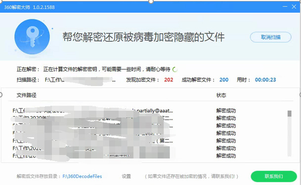Click the green 联系我们 button
Image resolution: width=301 pixels, height=185 pixels.
click(x=274, y=176)
